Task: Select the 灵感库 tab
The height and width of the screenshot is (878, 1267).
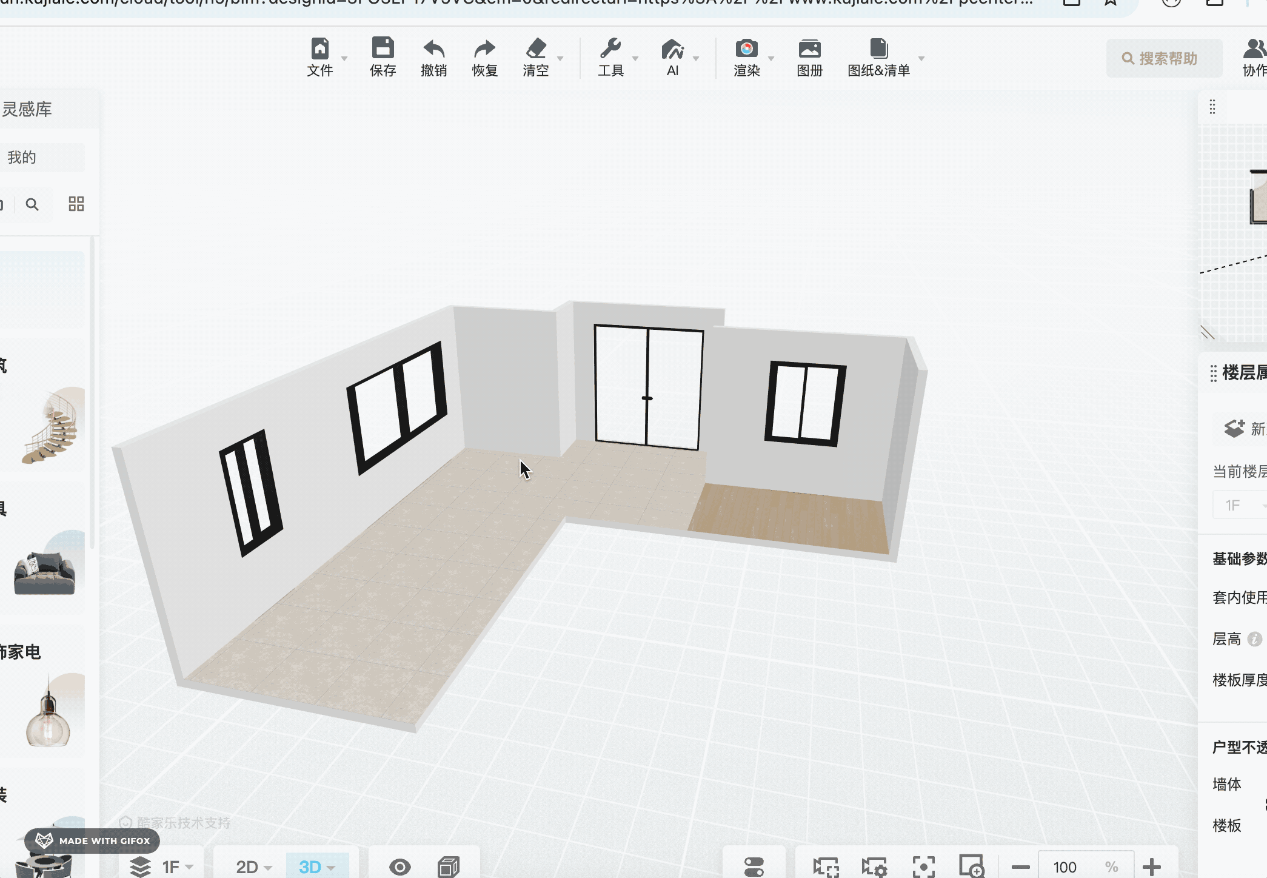Action: coord(27,109)
